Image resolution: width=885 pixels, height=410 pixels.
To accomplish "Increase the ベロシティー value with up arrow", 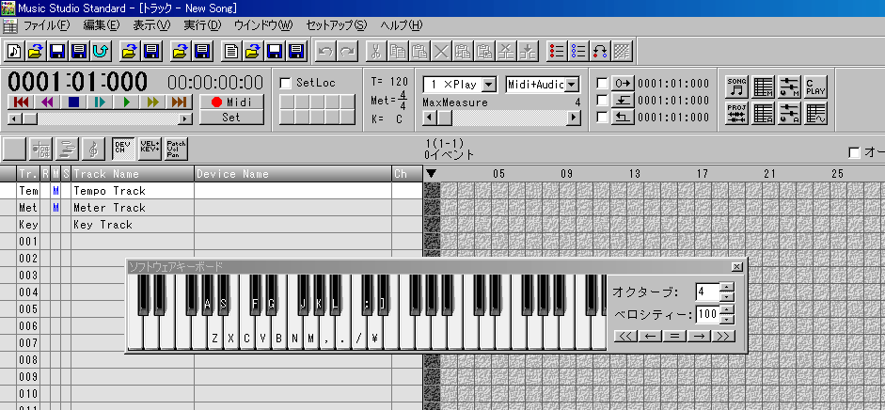I will pyautogui.click(x=728, y=309).
